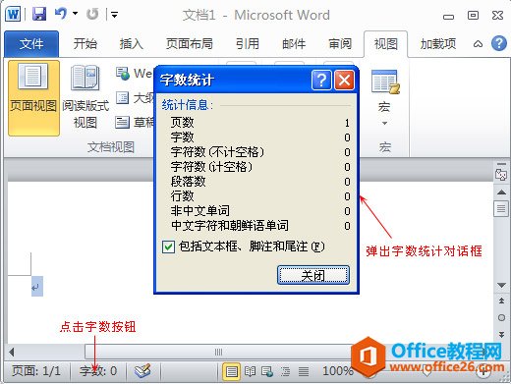This screenshot has height=384, width=511.
Task: Click the 非中文单词 row
Action: 260,211
